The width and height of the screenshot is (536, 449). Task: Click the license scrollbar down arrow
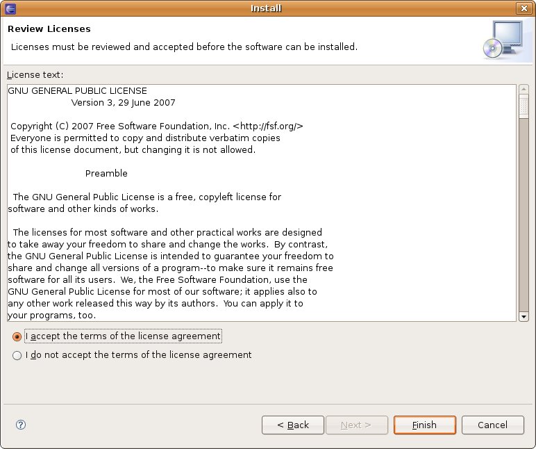[x=524, y=317]
